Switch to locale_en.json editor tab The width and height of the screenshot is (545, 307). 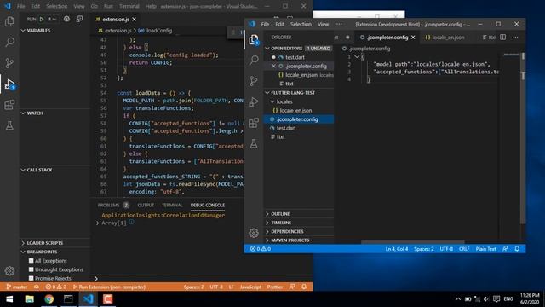click(445, 38)
